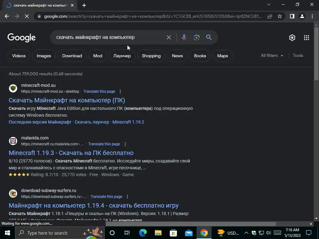Open the Minecraft 1.19.2 sitelink
The image size is (319, 239).
128,122
